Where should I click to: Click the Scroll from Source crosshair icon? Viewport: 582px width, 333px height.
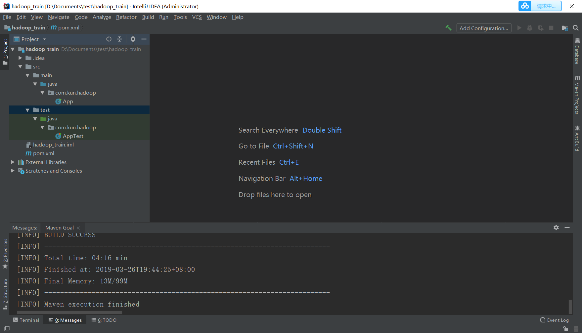click(x=109, y=39)
